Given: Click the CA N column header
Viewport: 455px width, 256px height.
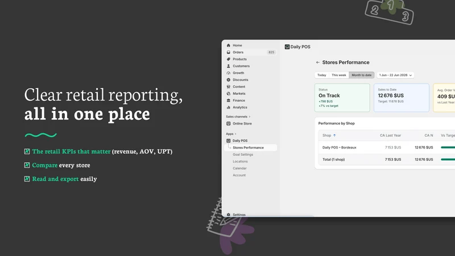Looking at the screenshot, I should click(429, 135).
